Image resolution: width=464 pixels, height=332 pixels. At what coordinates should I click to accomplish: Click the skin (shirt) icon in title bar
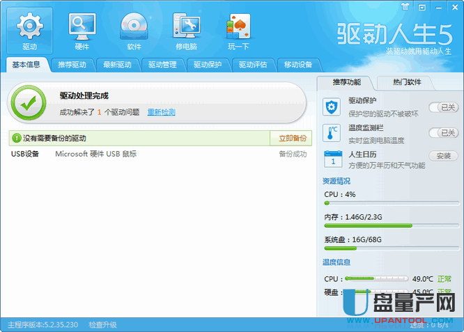point(405,7)
